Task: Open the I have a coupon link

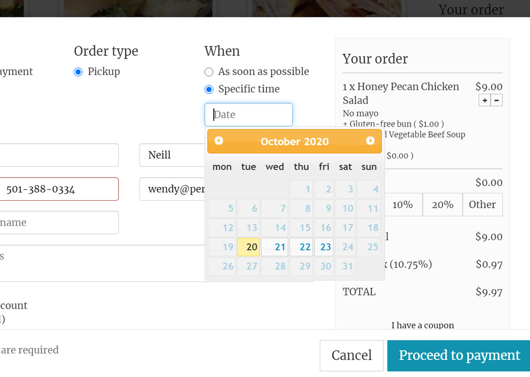Action: click(x=422, y=325)
